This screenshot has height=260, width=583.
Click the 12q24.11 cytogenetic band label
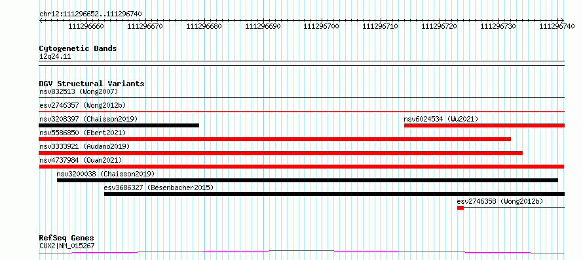[54, 57]
